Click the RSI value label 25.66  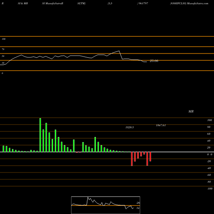pyautogui.click(x=154, y=61)
